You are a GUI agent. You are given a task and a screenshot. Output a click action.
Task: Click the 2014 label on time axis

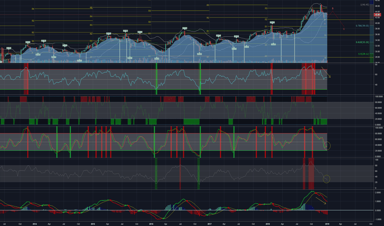[35, 224]
